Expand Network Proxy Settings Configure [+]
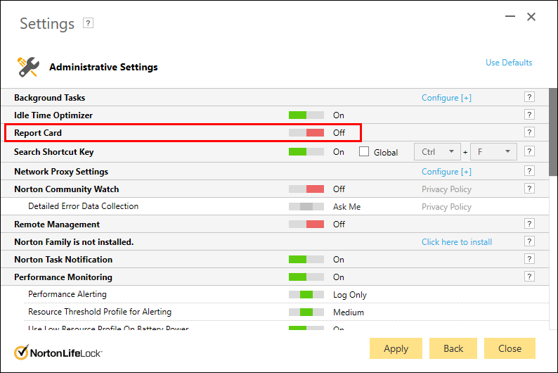This screenshot has height=373, width=558. coord(446,172)
